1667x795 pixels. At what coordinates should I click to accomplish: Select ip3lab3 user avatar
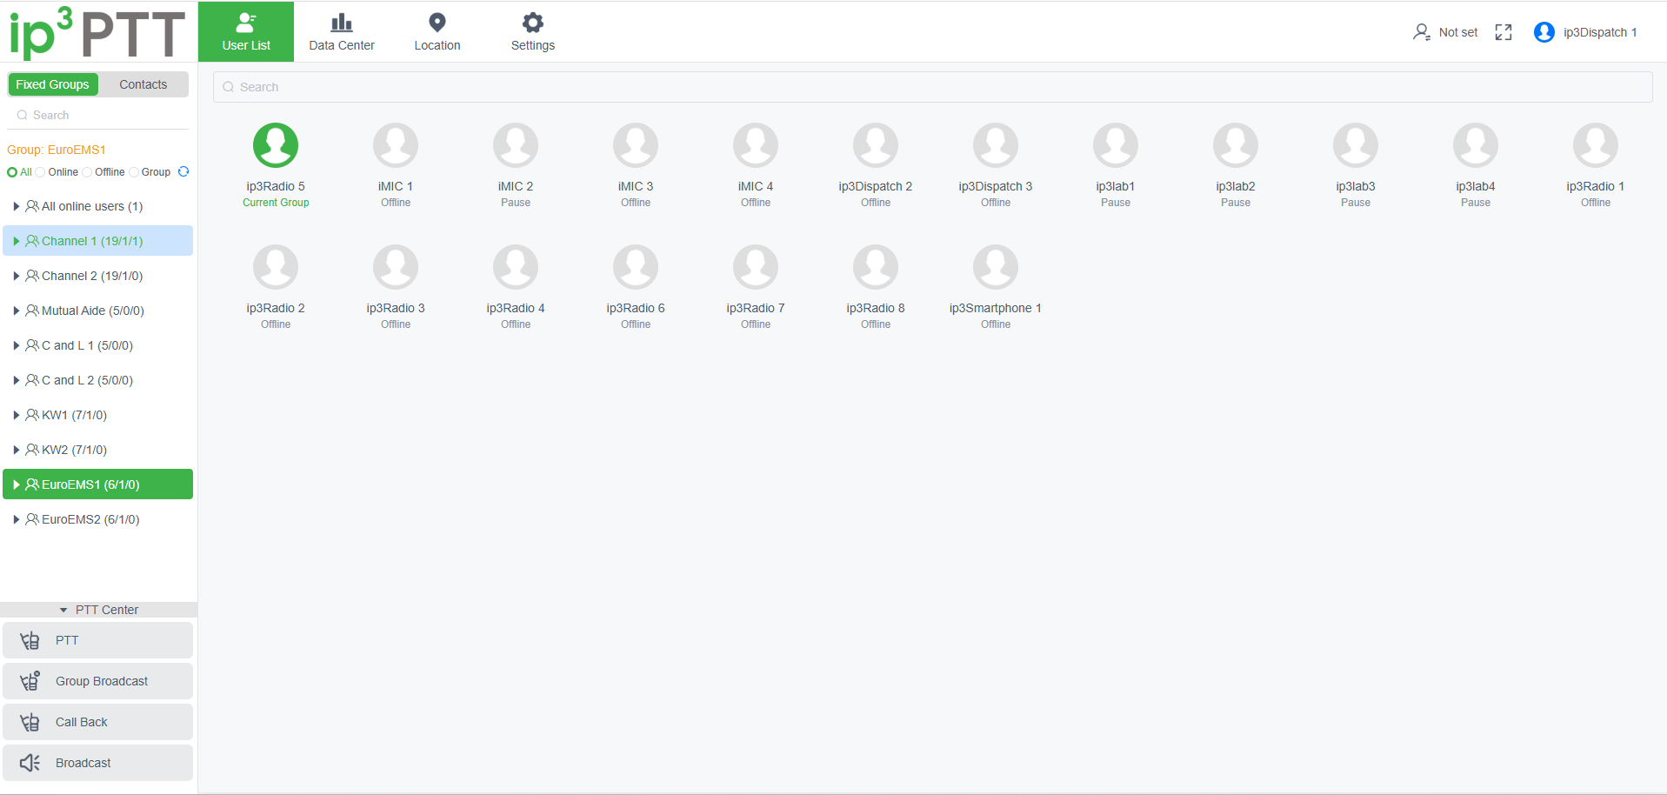point(1356,144)
